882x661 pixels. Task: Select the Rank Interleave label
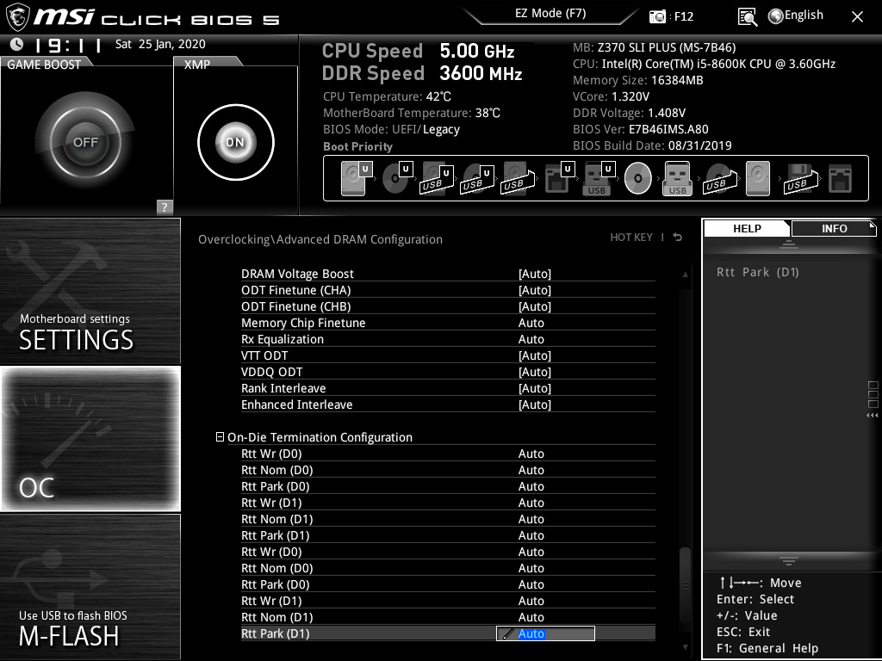coord(283,388)
